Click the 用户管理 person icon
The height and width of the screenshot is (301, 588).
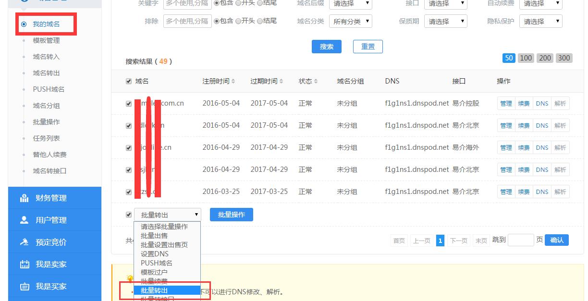pos(24,220)
